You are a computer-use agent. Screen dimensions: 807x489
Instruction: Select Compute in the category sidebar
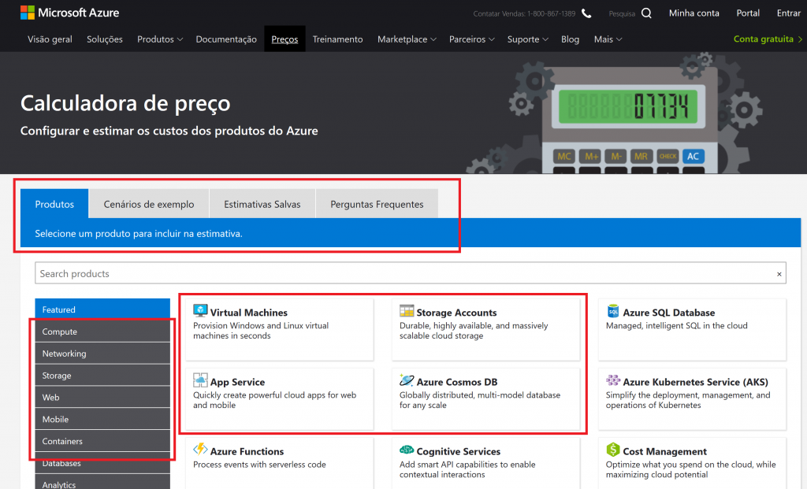(x=102, y=332)
